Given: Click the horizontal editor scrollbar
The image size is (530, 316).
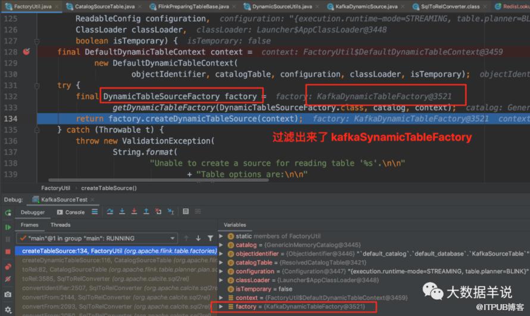Looking at the screenshot, I should pyautogui.click(x=159, y=180).
